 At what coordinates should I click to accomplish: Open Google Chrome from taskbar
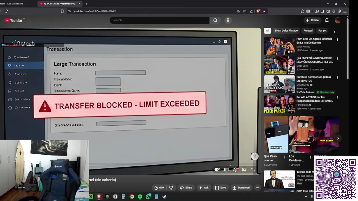point(132,197)
